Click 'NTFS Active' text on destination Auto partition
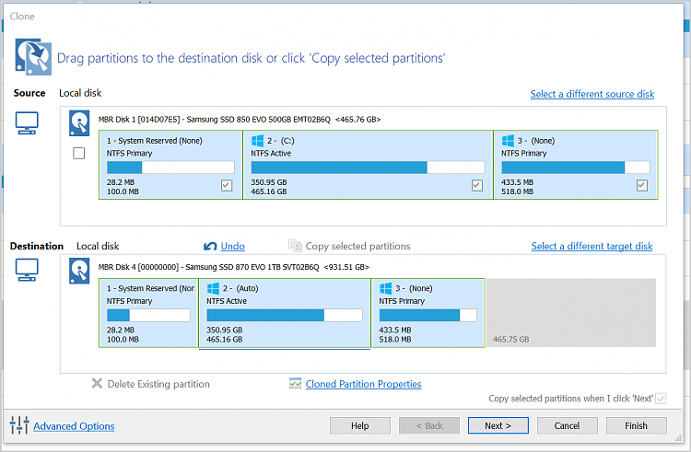The height and width of the screenshot is (452, 691). [x=227, y=301]
